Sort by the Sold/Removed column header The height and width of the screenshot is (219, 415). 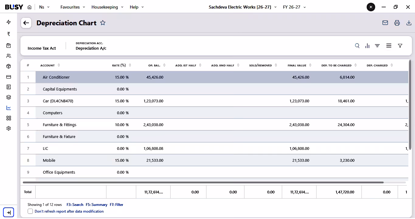pos(263,65)
